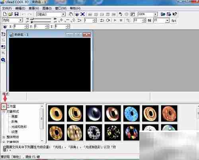Collapse the 对象样式 tree node
This screenshot has height=160, width=199.
point(4,112)
